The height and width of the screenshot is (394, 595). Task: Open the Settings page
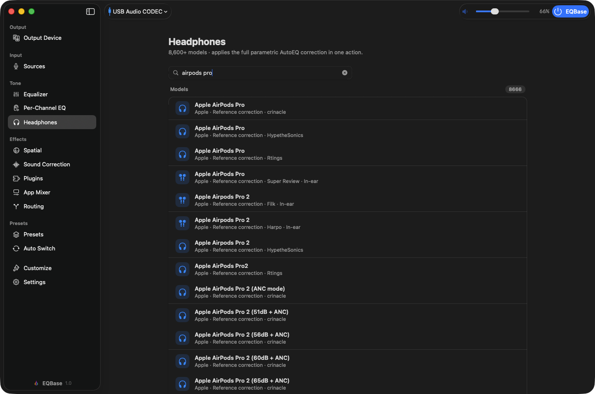click(52, 282)
